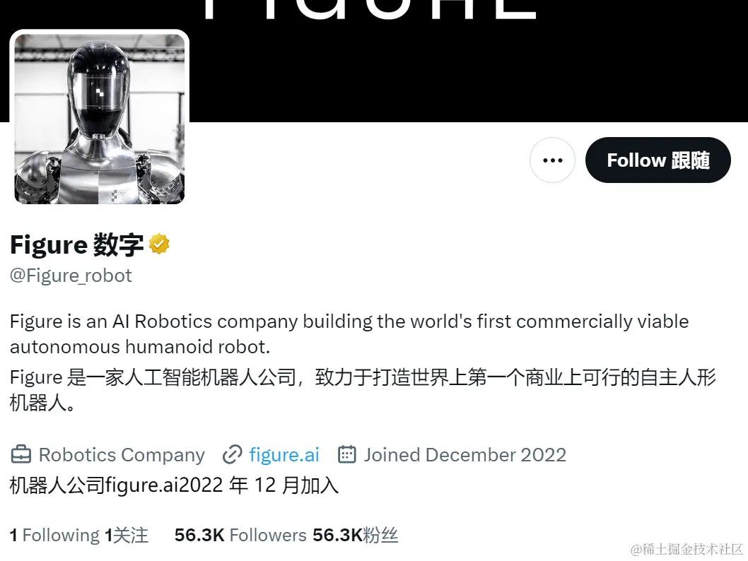Click the Joined December 2022 text
The width and height of the screenshot is (748, 561).
click(464, 455)
